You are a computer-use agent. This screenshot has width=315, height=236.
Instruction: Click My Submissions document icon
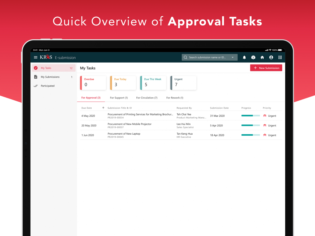coord(36,77)
